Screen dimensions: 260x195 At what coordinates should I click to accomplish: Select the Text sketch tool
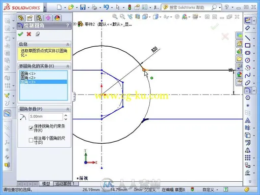coord(248,120)
